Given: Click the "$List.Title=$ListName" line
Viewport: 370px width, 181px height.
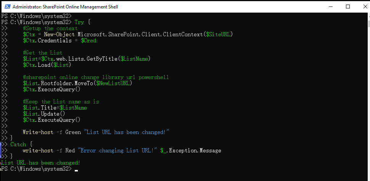Looking at the screenshot, I should (x=55, y=108).
